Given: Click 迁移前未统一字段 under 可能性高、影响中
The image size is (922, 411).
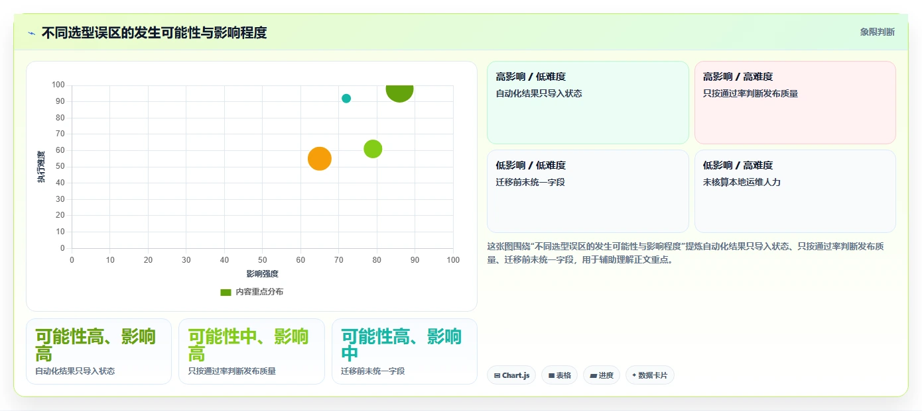Looking at the screenshot, I should pyautogui.click(x=373, y=371).
